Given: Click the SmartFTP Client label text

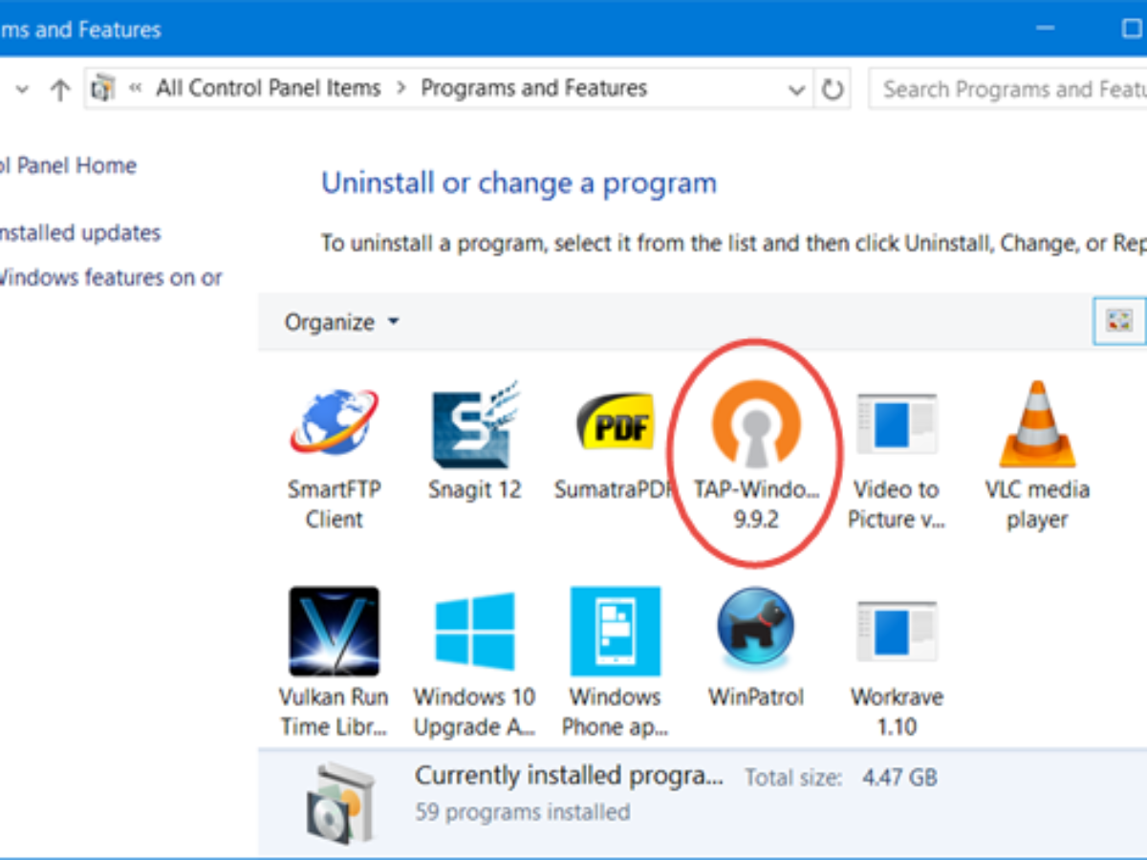Looking at the screenshot, I should point(335,505).
